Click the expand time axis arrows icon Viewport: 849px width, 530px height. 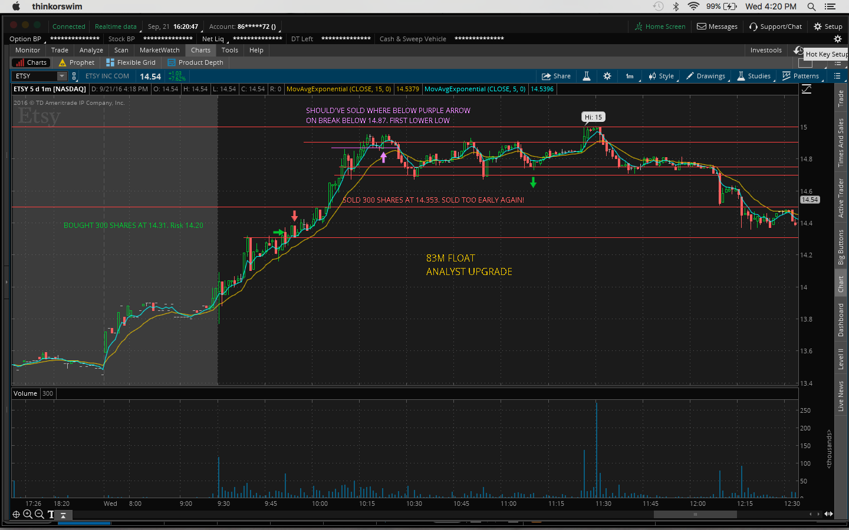(828, 514)
